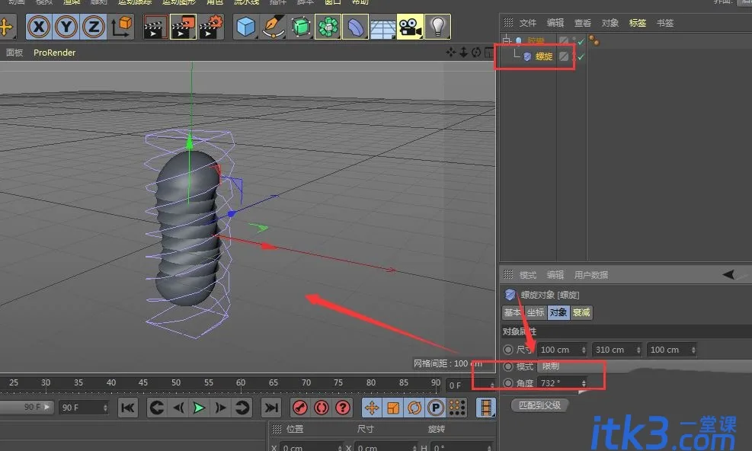
Task: Open 对象 menu in object manager
Action: (x=610, y=23)
